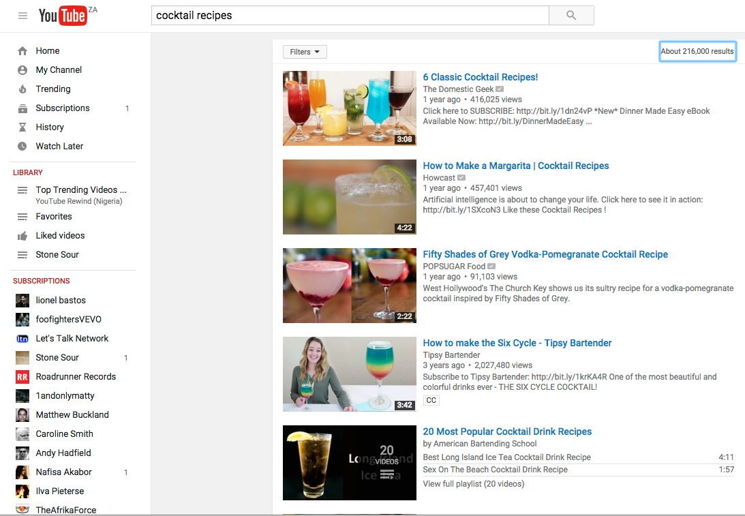Image resolution: width=745 pixels, height=516 pixels.
Task: Click About 216,000 results text
Action: click(x=697, y=51)
